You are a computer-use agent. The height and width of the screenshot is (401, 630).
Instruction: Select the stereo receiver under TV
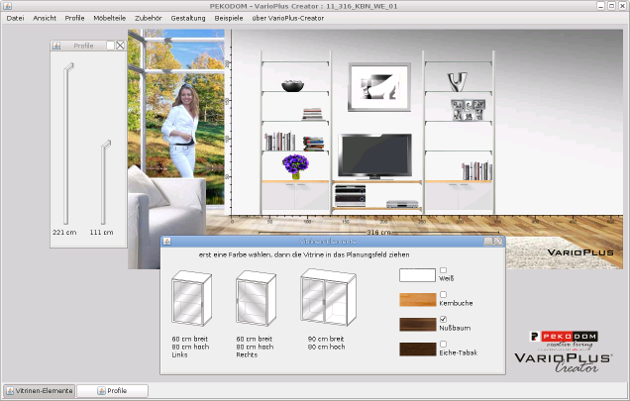[x=350, y=196]
